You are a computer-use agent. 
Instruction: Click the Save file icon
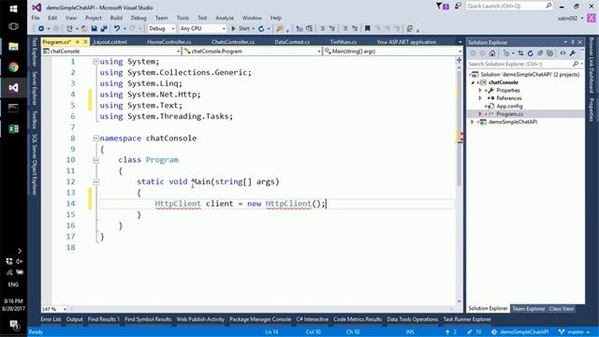(94, 29)
